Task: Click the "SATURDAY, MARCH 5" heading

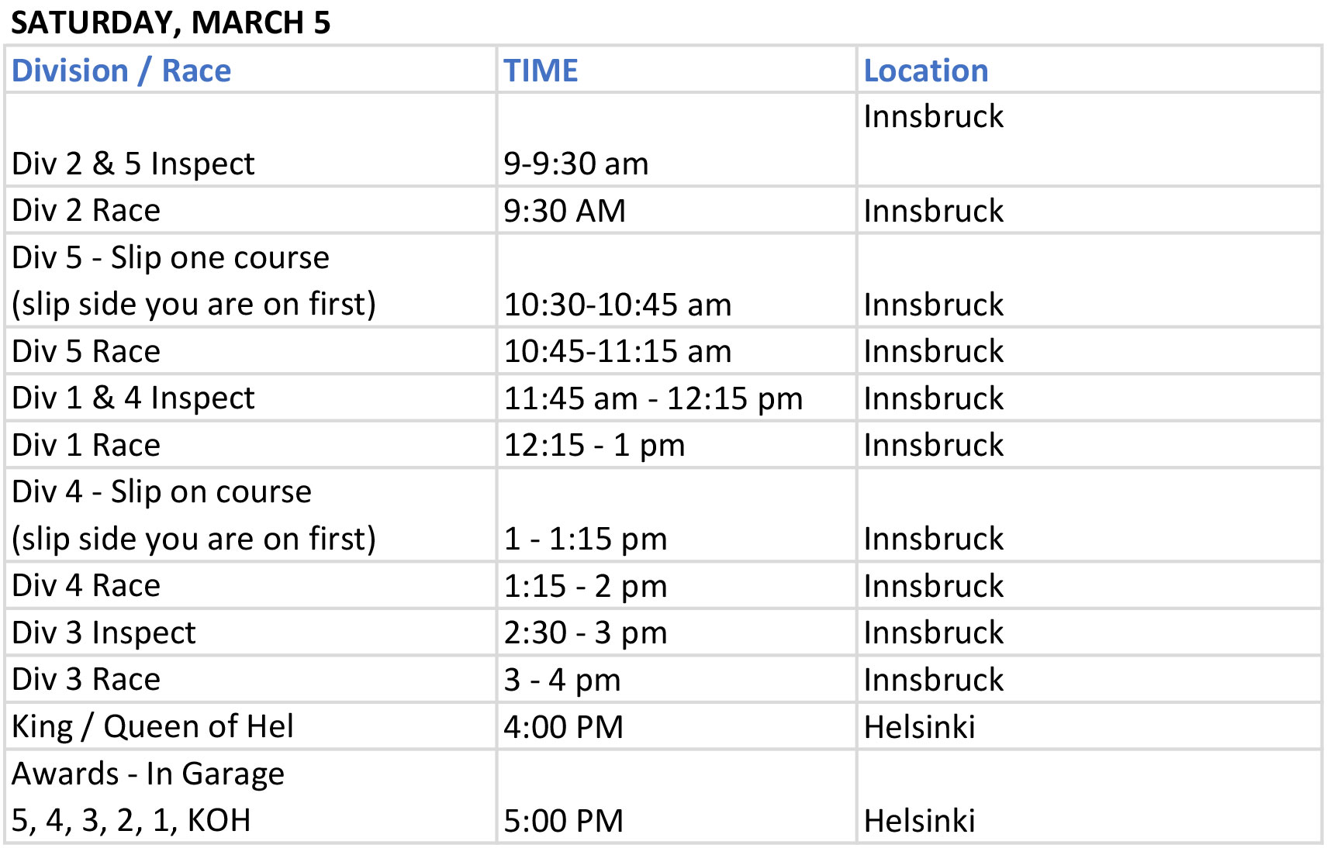Action: click(x=171, y=22)
